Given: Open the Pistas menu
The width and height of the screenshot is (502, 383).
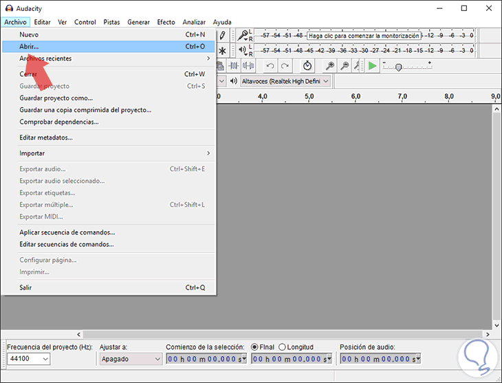Looking at the screenshot, I should [x=111, y=22].
